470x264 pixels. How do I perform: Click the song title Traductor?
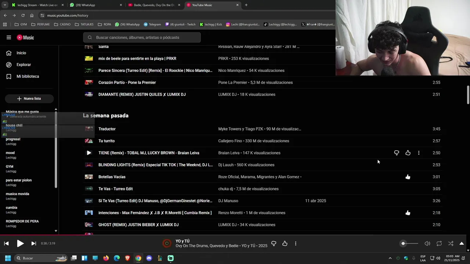click(x=107, y=129)
